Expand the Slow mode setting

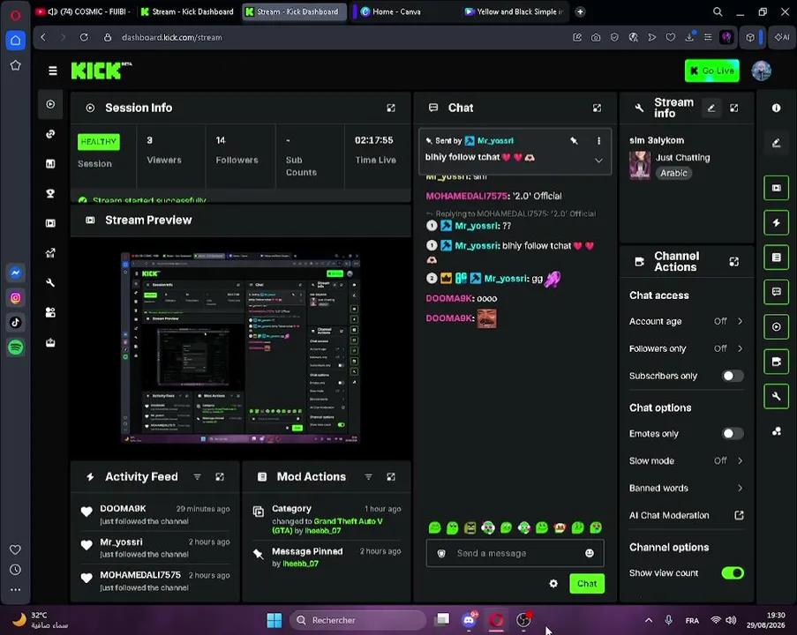tap(686, 460)
